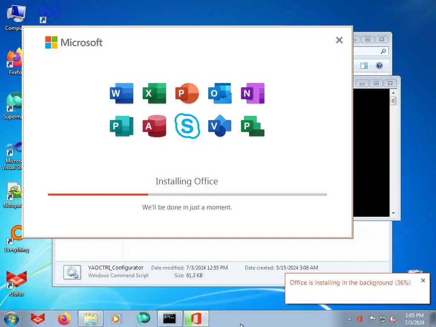Click the Project icon in the installer
Screen dimensions: 436x327
[252, 126]
